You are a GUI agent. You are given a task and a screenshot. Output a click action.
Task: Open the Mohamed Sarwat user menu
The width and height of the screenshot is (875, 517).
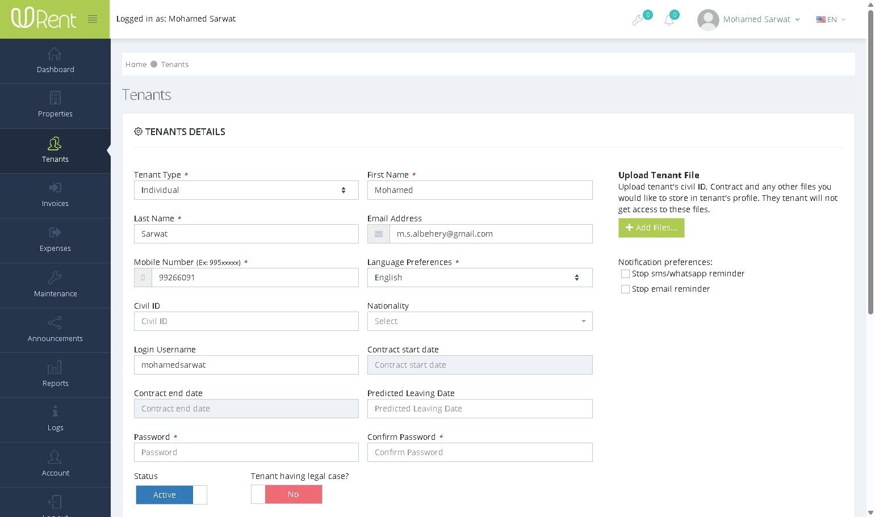(749, 19)
